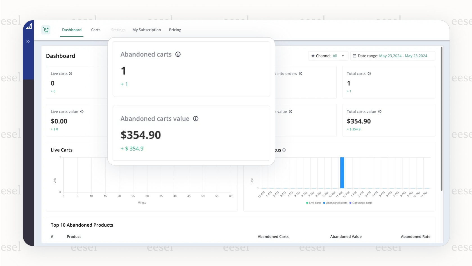Click the home icon next to the Channel filter
The width and height of the screenshot is (472, 266).
[x=313, y=56]
